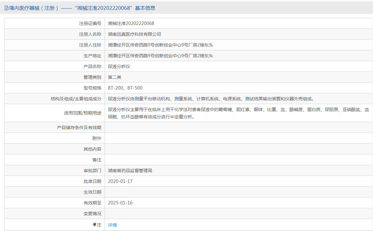Click model specification BT-200、BT-500
Viewport: 373px width, 231px height.
tap(125, 88)
